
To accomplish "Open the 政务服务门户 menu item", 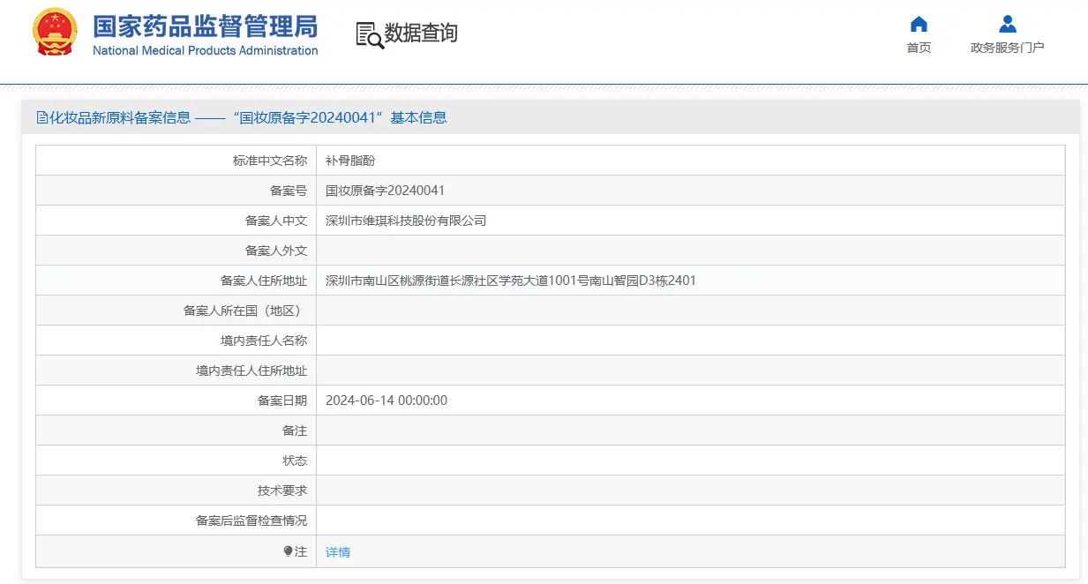I will [x=1007, y=49].
